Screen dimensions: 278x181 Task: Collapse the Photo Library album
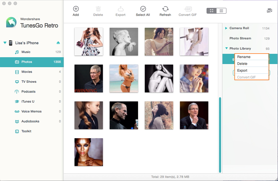click(226, 48)
